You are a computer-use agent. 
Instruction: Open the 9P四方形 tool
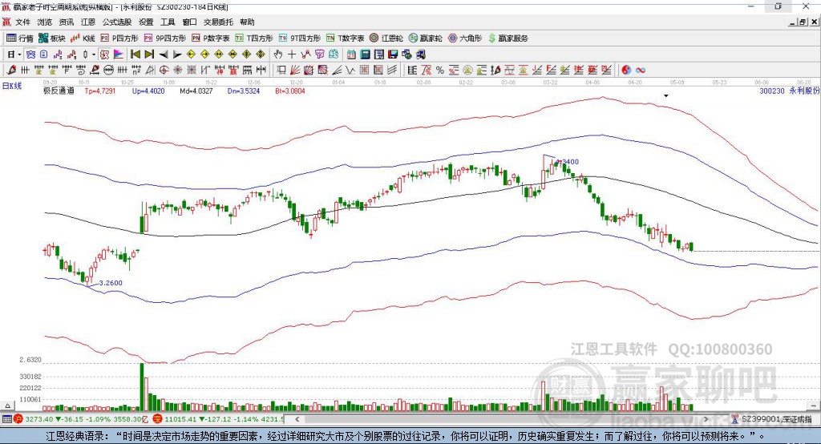pyautogui.click(x=165, y=38)
